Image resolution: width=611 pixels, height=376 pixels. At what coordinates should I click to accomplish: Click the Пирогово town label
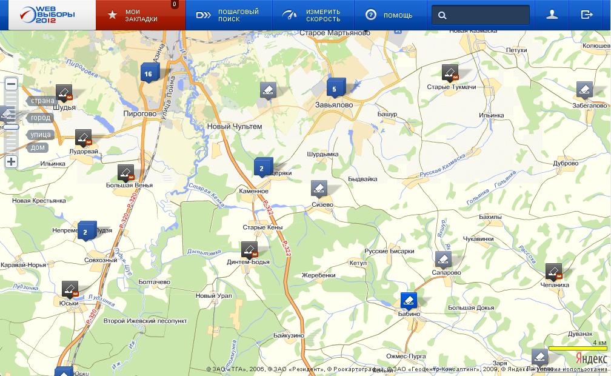pyautogui.click(x=140, y=114)
